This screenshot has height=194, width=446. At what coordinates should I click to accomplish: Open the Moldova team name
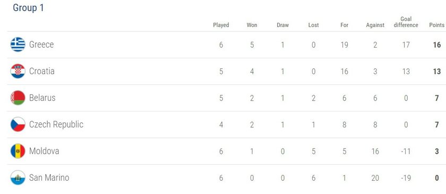[44, 151]
